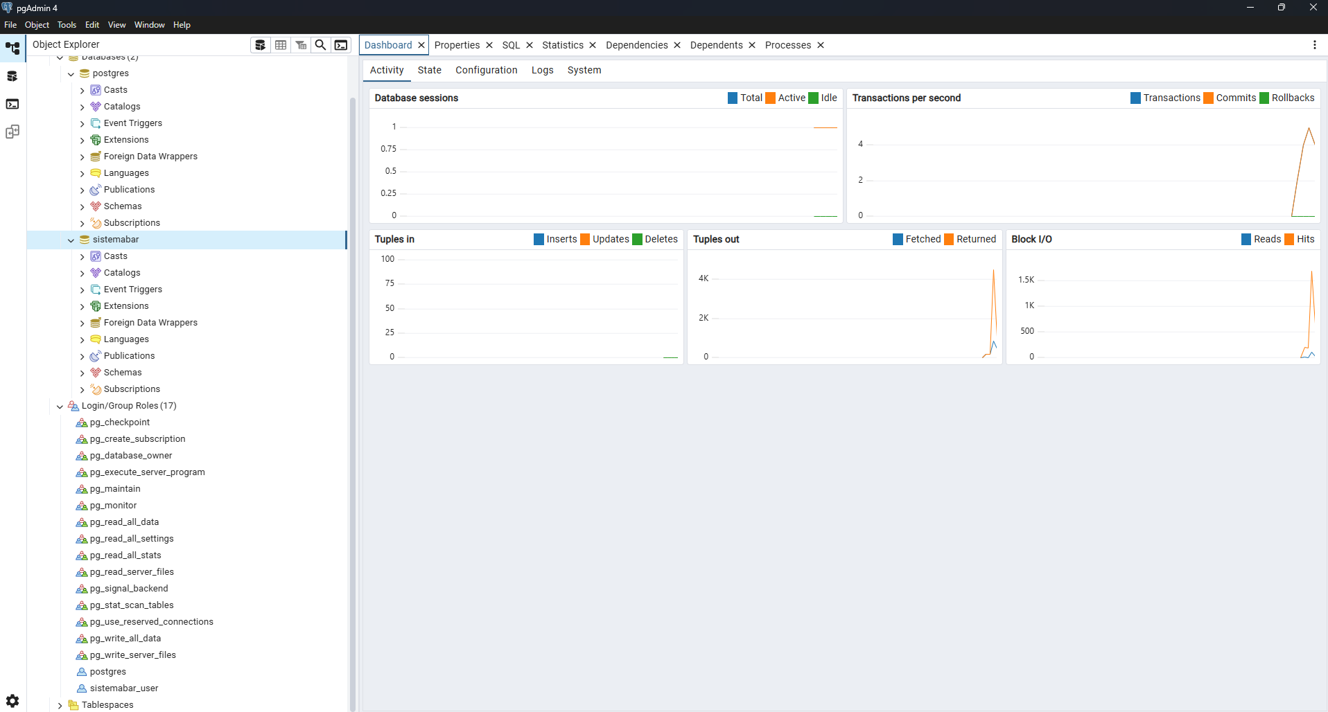Collapse the postgres database node
Screen dimensions: 1328x712
point(71,73)
